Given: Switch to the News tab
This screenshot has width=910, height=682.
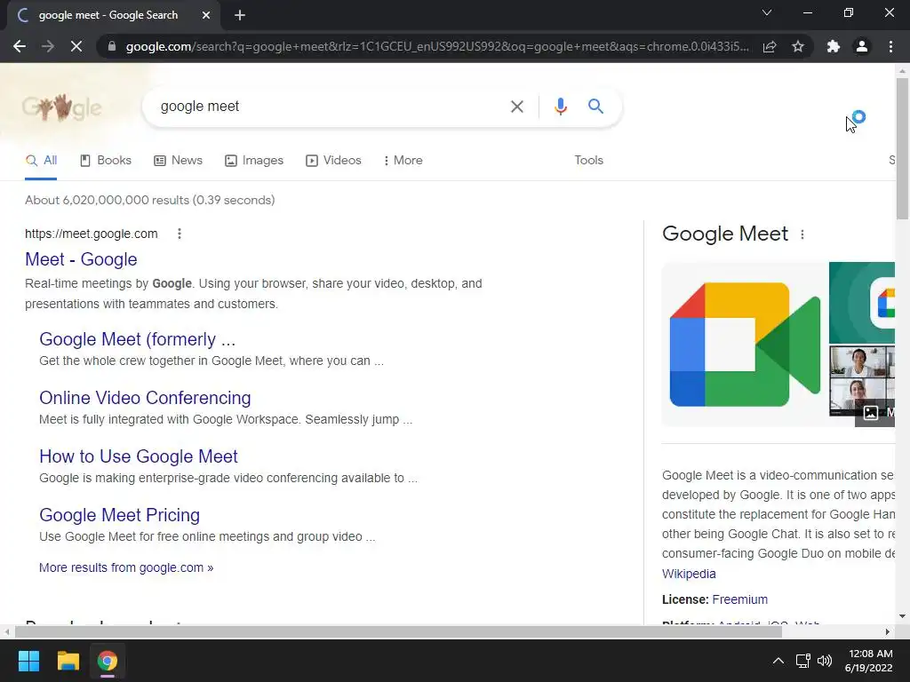Looking at the screenshot, I should pos(178,161).
